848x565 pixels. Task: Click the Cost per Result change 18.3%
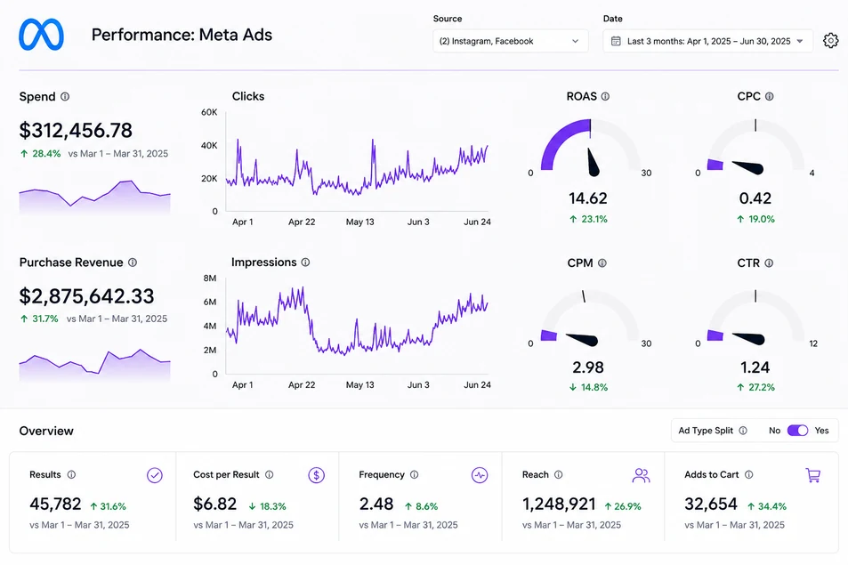[267, 506]
